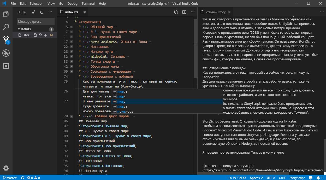Open the Edit menu

[23, 4]
